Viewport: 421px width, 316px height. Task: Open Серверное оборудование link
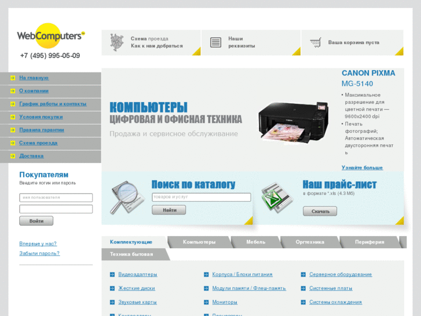(341, 274)
